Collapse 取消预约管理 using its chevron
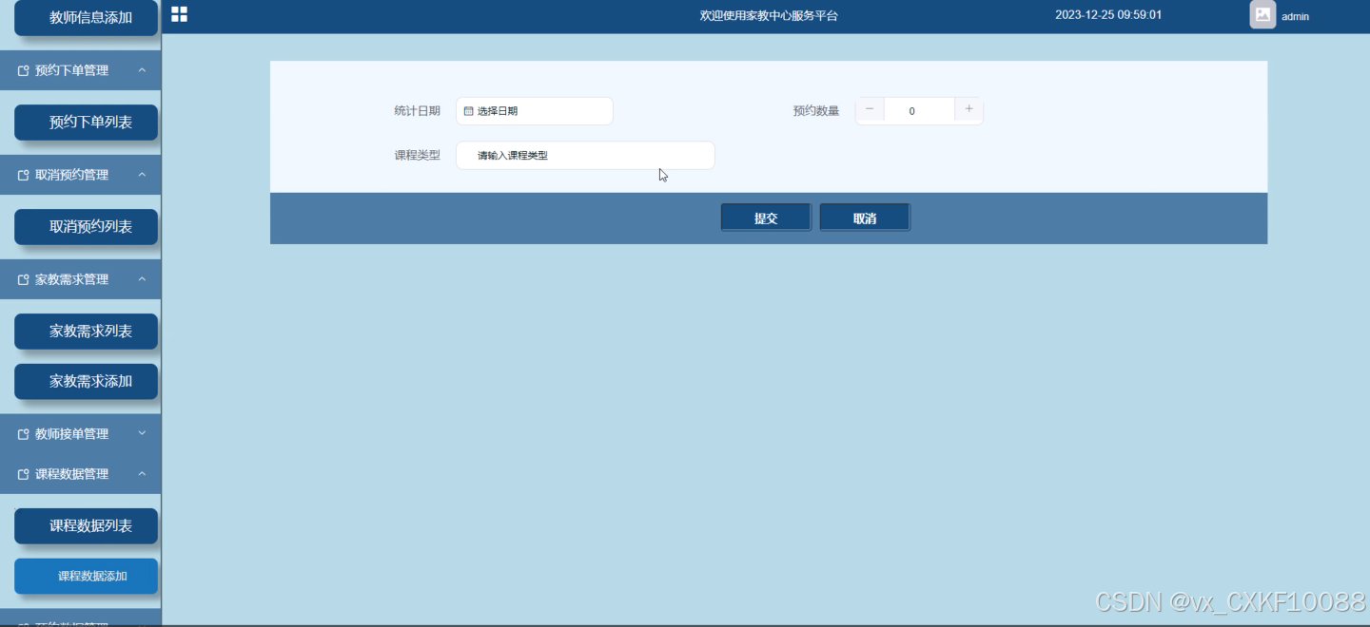 click(x=142, y=175)
